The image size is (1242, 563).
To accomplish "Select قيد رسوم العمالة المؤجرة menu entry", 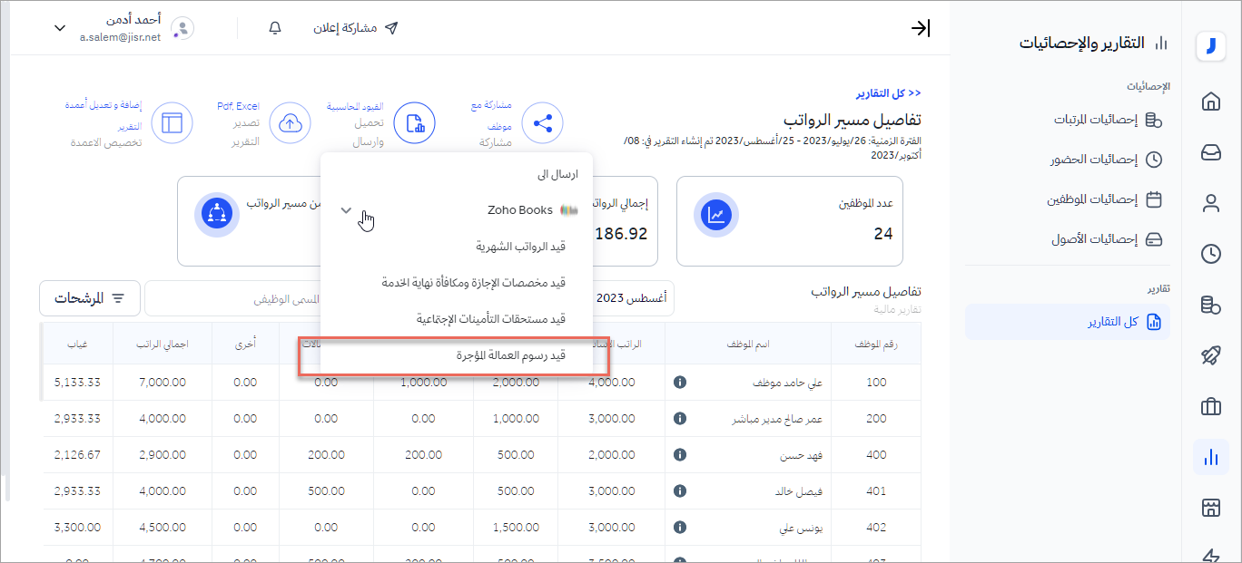I will tap(510, 355).
